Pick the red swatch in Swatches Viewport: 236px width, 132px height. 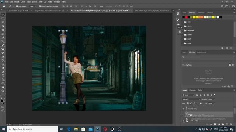pos(186,17)
